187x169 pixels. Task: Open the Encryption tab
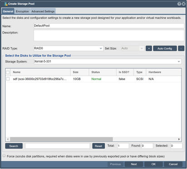point(22,11)
